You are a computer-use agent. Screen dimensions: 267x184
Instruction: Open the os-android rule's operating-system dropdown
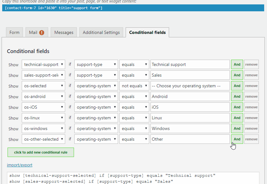96,96
